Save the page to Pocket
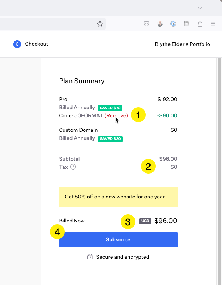 tap(147, 24)
